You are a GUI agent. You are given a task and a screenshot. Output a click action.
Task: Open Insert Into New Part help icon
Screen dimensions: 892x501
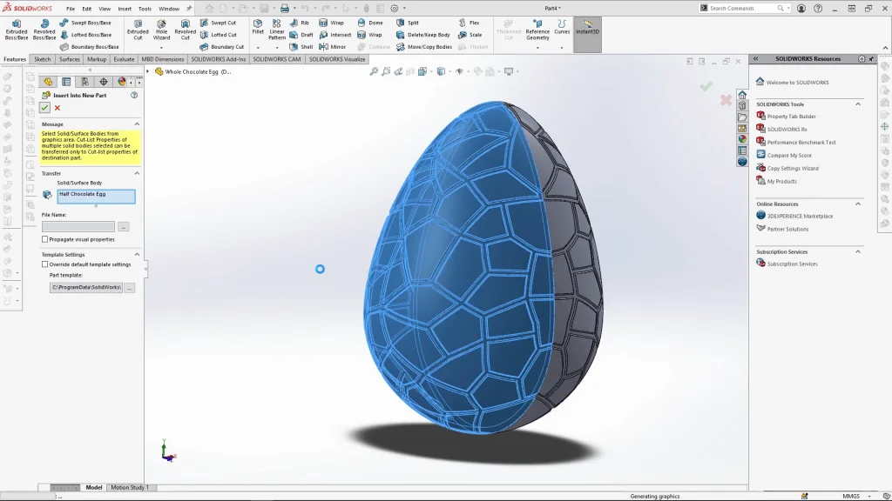tap(134, 95)
